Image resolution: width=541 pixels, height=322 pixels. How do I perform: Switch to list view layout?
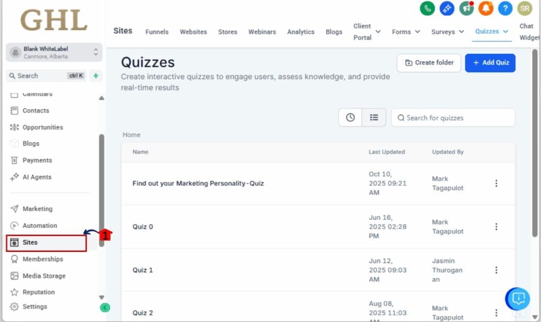pos(374,117)
